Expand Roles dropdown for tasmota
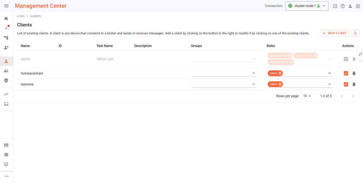 [329, 84]
